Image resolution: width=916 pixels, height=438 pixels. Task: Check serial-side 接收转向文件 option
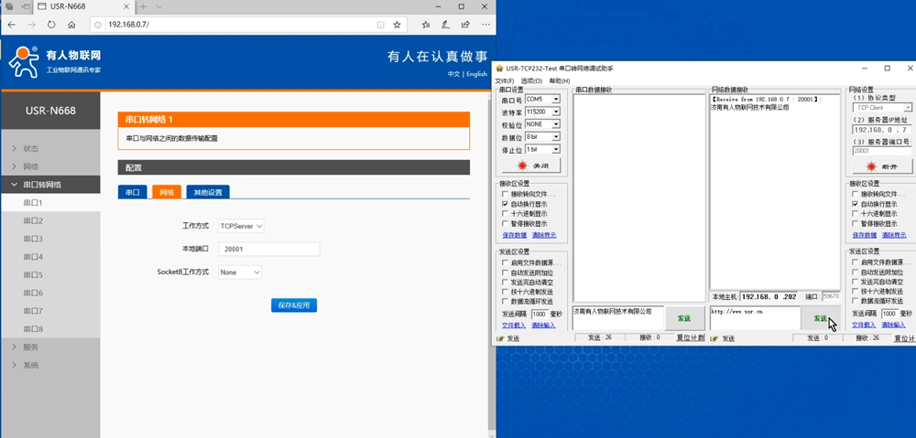(x=506, y=194)
